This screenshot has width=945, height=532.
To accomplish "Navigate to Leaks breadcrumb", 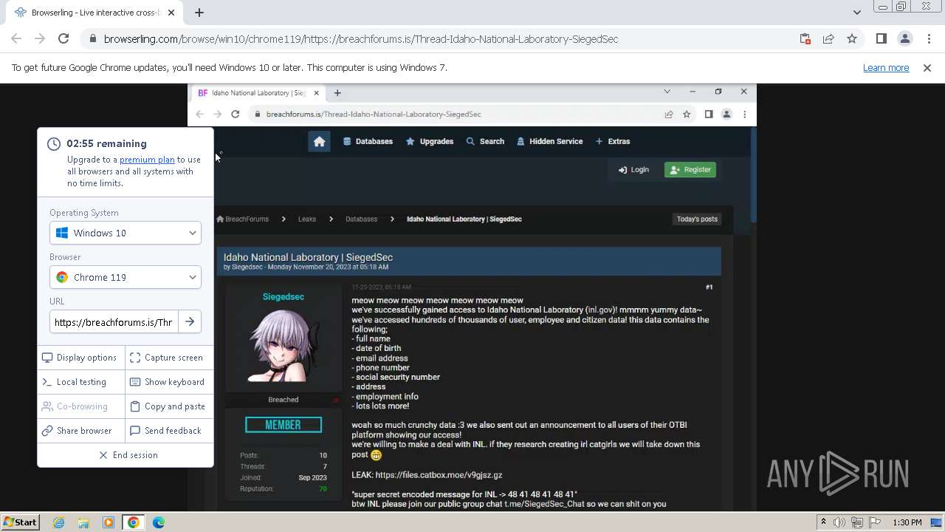I will point(307,219).
